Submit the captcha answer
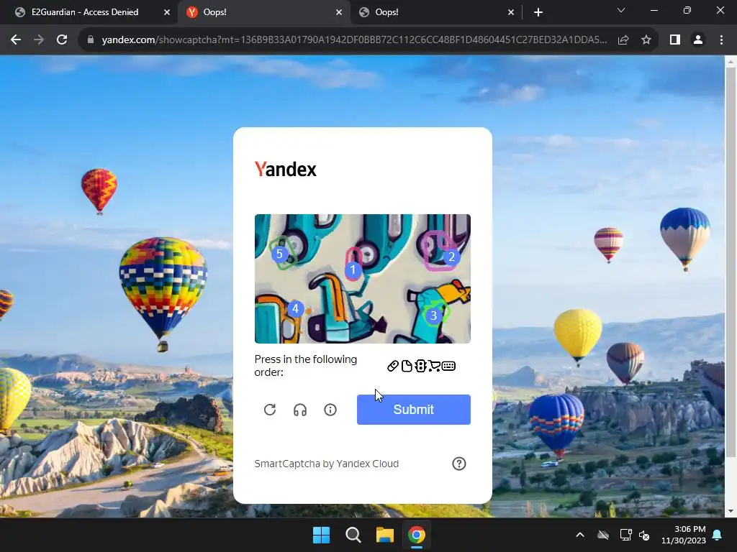The height and width of the screenshot is (552, 737). coord(414,410)
